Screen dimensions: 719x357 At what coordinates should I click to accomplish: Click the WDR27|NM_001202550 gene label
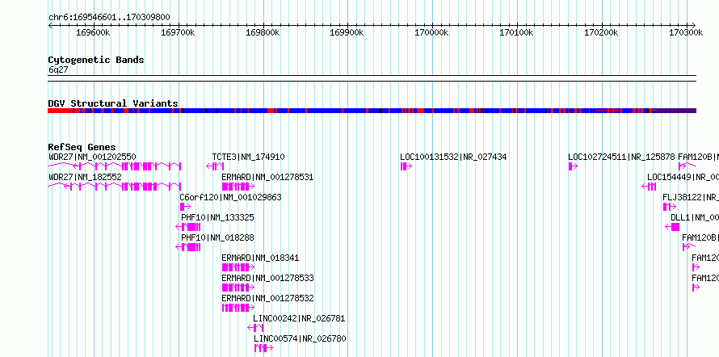click(x=92, y=157)
